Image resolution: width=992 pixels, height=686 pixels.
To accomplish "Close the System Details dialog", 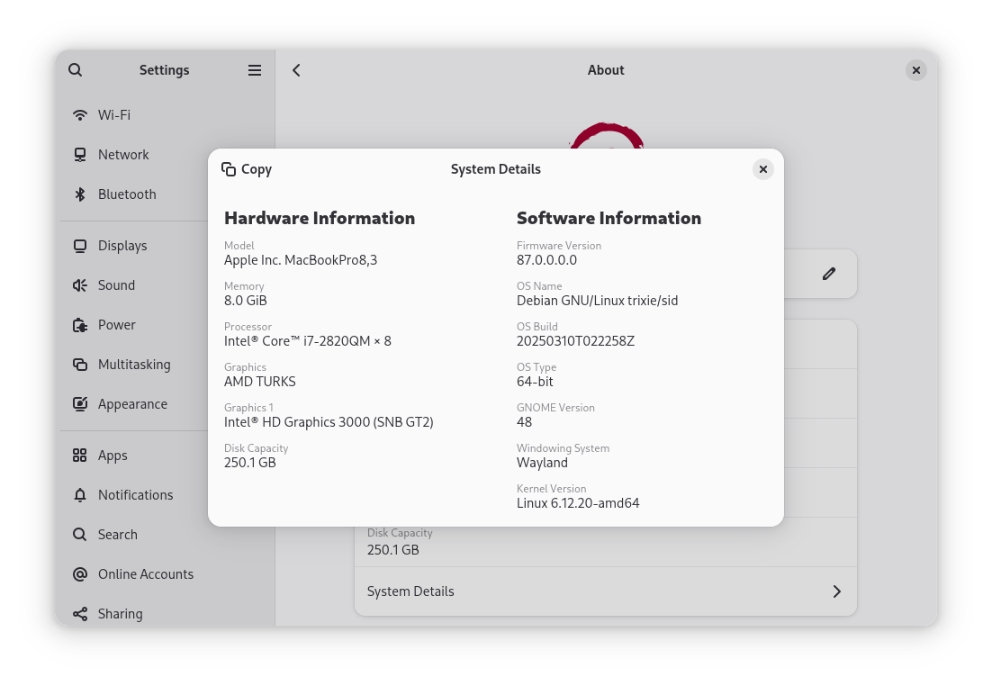I will pyautogui.click(x=763, y=169).
